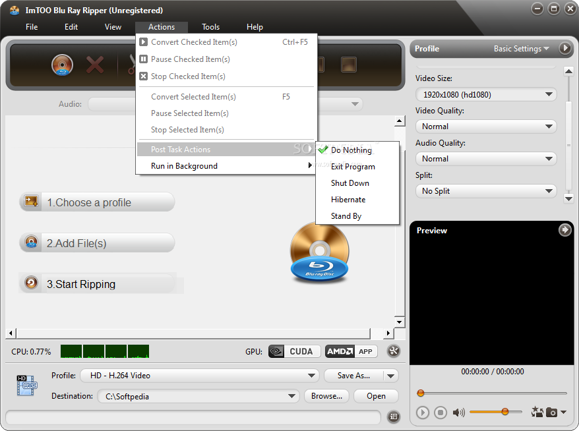Click the Start Ripping orange icon
Image resolution: width=579 pixels, height=431 pixels.
31,283
